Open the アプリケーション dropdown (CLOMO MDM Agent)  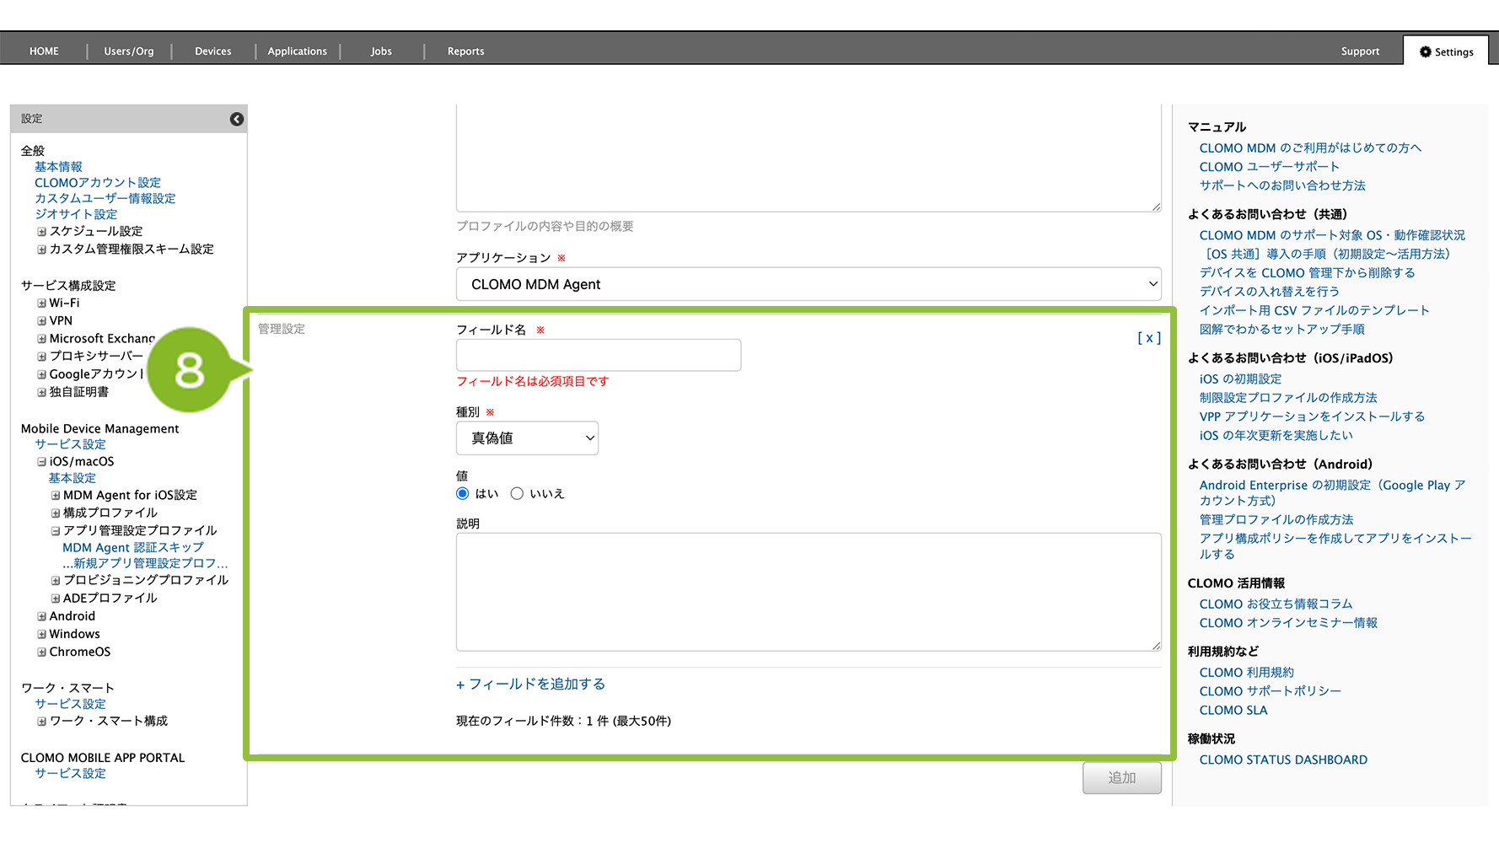click(808, 285)
